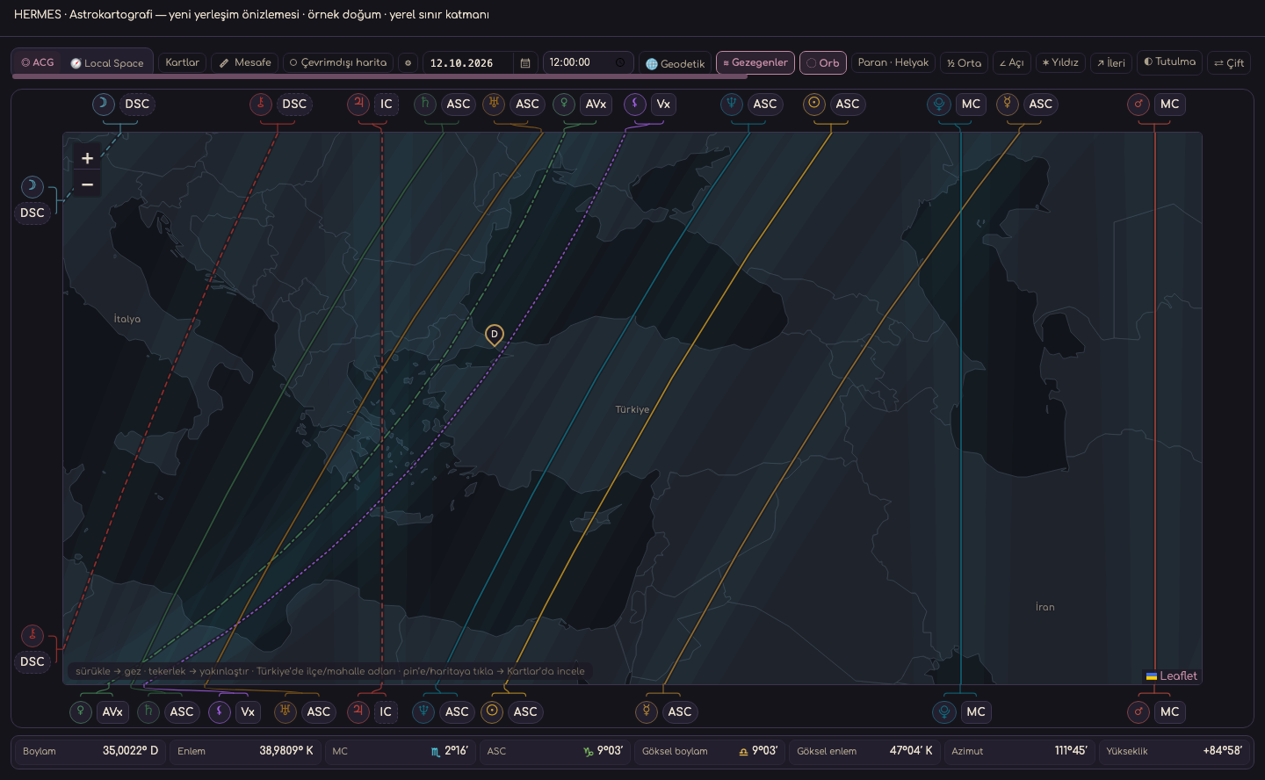Toggle the Orb switch
The image size is (1265, 780).
click(823, 63)
